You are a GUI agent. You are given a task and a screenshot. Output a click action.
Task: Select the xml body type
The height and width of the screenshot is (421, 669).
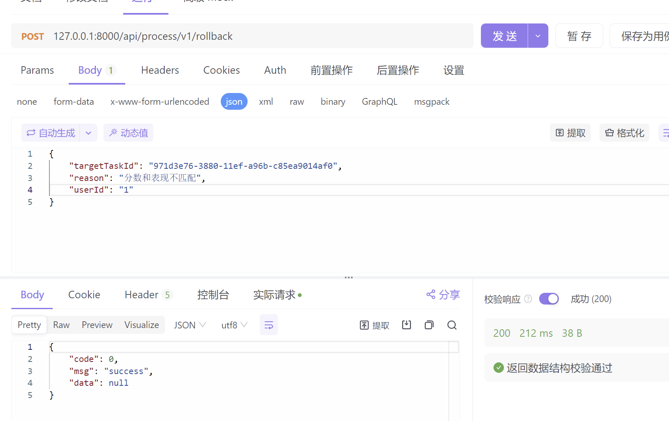click(x=266, y=102)
